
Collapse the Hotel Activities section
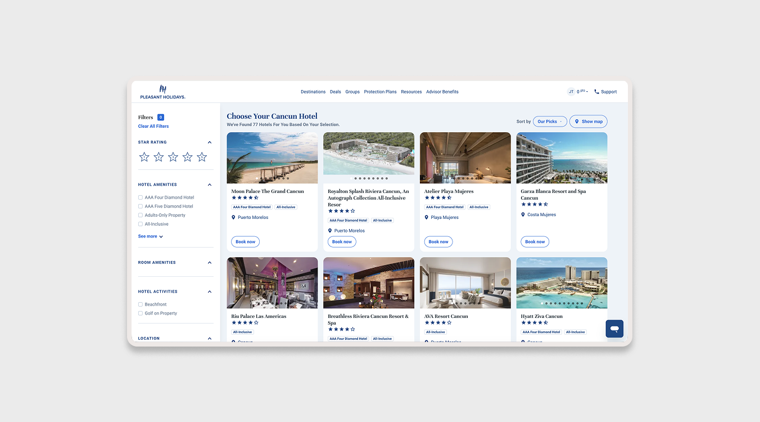(210, 291)
